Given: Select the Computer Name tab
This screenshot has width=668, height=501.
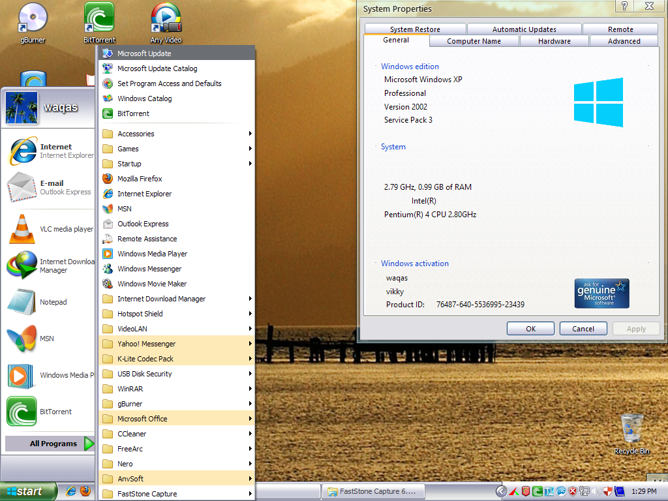Looking at the screenshot, I should point(474,41).
